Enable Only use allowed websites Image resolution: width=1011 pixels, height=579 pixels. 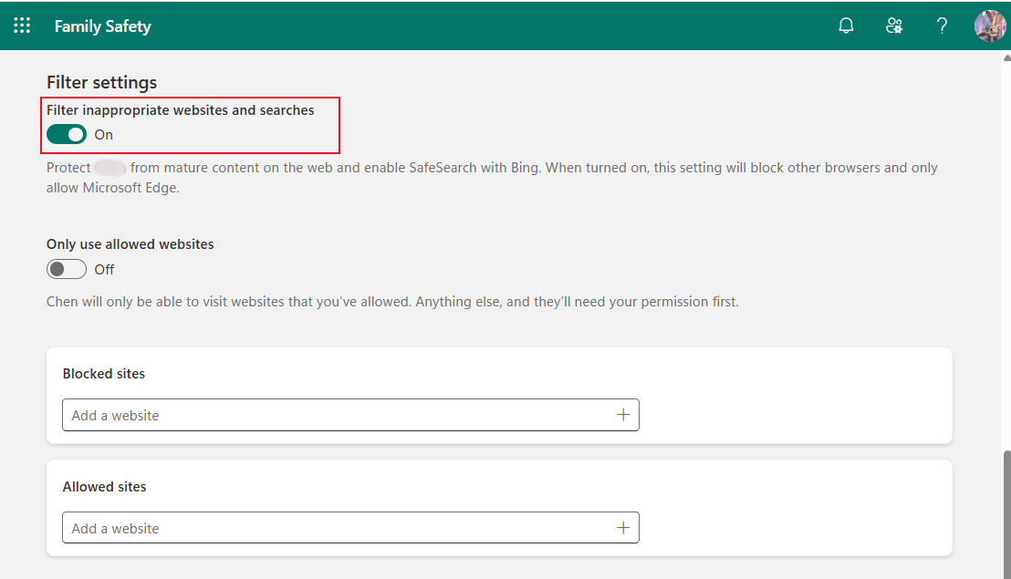click(66, 268)
